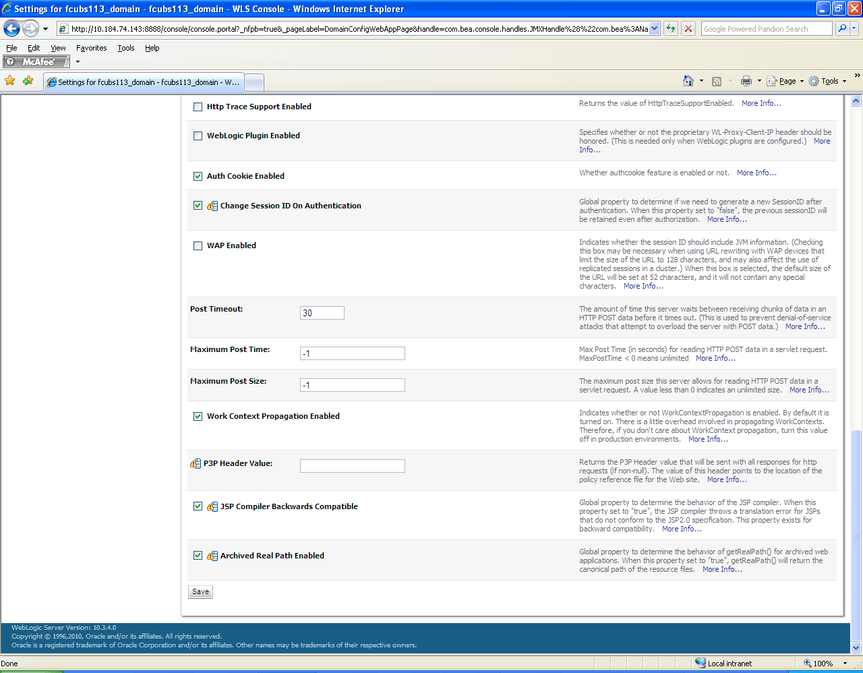Open the zoom level dropdown arrow
This screenshot has width=863, height=673.
click(x=845, y=664)
